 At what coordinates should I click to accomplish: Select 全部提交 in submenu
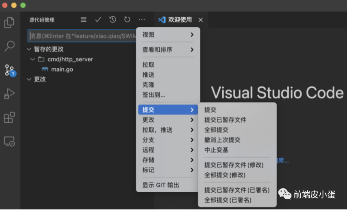tap(237, 130)
